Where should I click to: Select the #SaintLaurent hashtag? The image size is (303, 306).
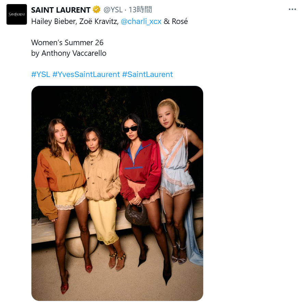[x=147, y=74]
